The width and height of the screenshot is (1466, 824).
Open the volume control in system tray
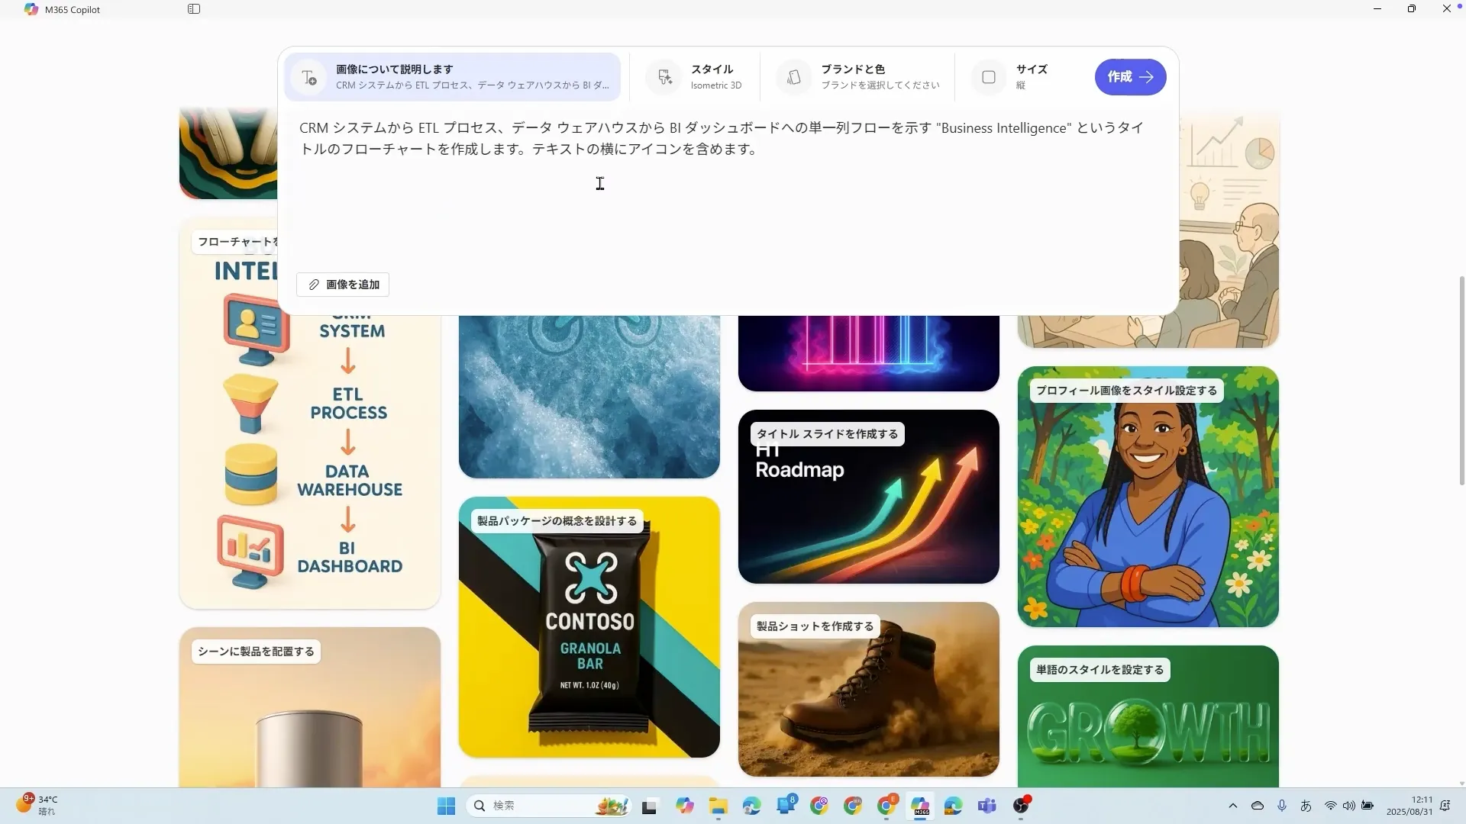[1349, 806]
